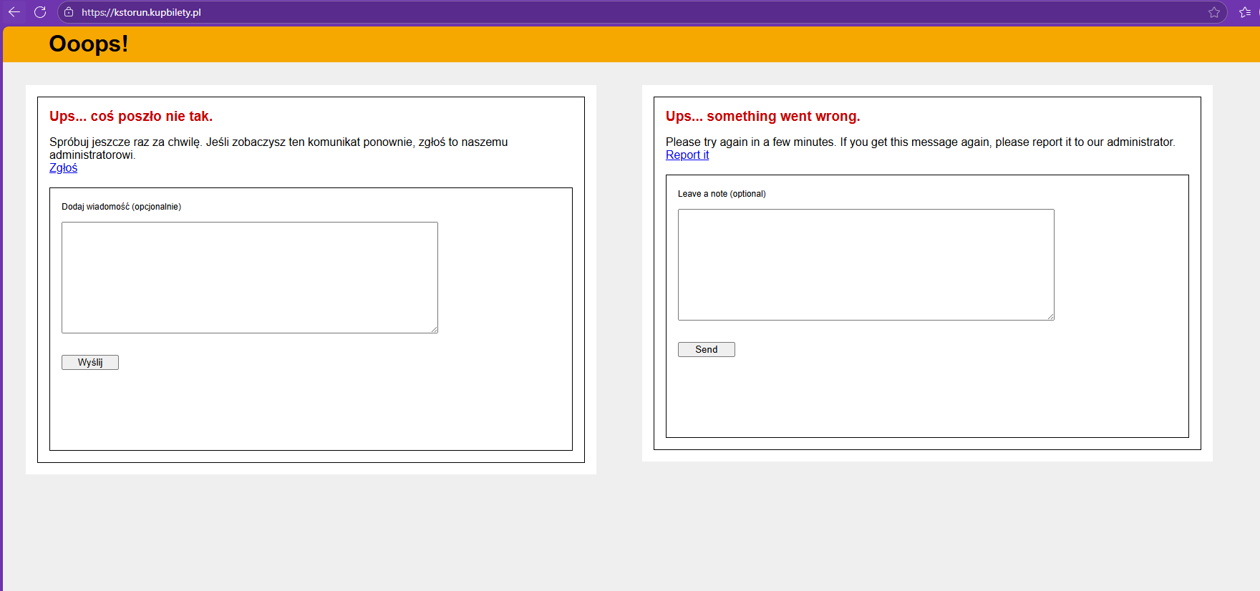
Task: Follow the "Report it" link
Action: pos(687,155)
